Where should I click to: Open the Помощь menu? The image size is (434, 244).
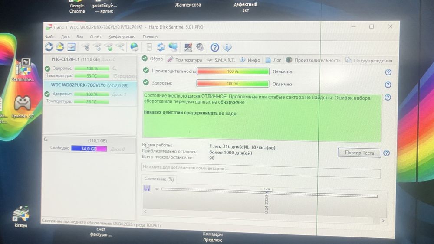click(150, 36)
